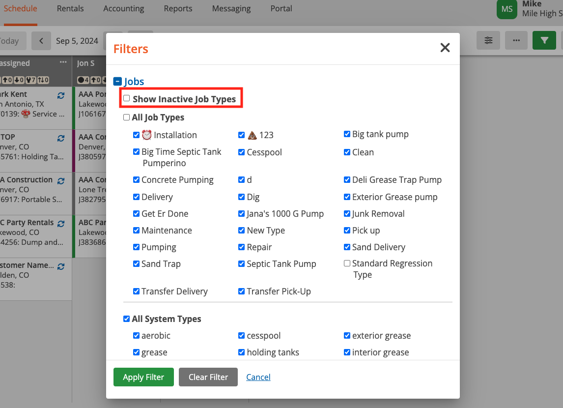The image size is (563, 408).
Task: Open the Messaging tab
Action: (231, 9)
